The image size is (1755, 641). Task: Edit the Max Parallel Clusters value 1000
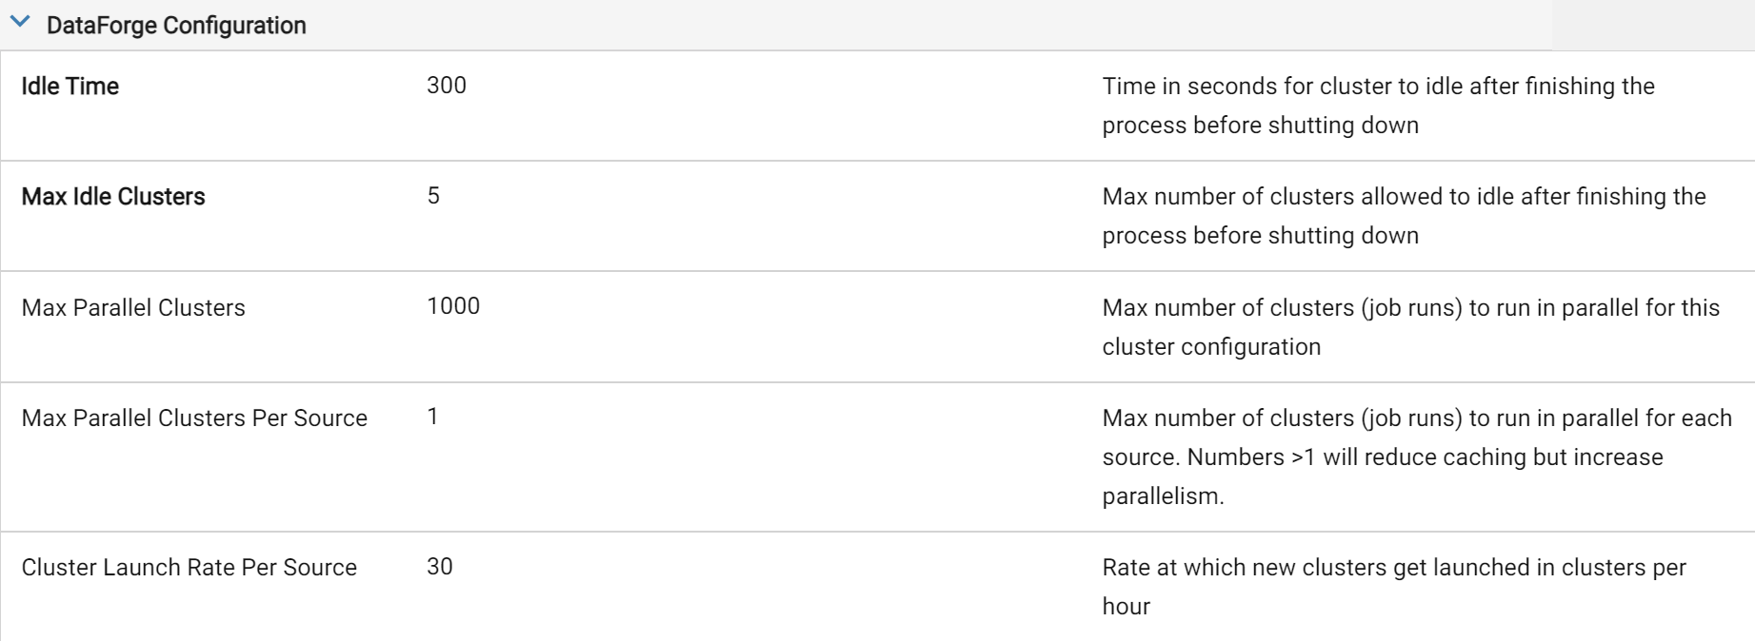(x=453, y=306)
